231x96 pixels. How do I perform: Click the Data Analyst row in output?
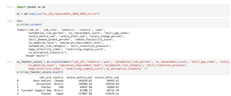click(68, 81)
